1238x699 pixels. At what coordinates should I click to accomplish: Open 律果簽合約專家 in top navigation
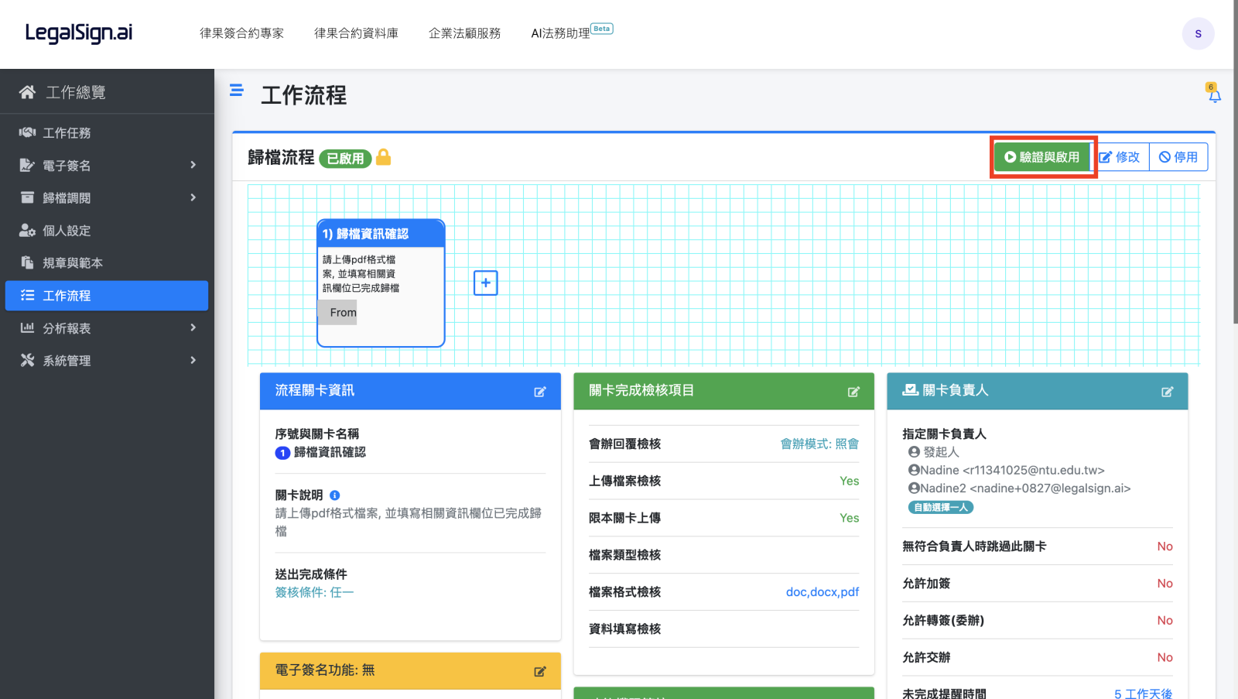[x=241, y=33]
